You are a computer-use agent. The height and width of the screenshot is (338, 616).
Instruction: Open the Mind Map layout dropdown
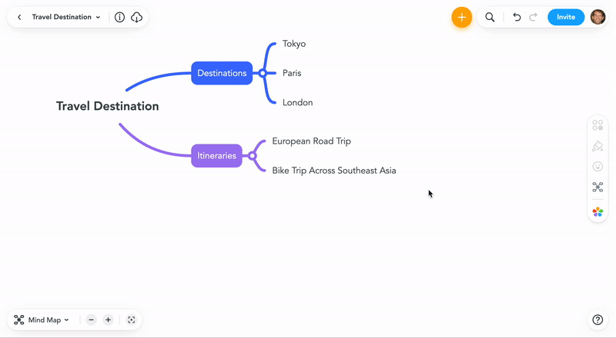point(43,320)
